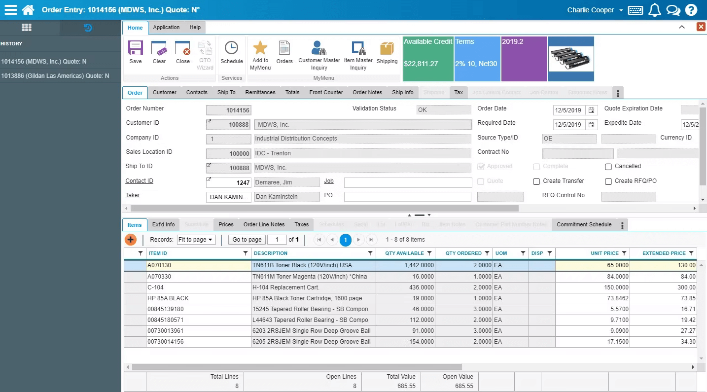The width and height of the screenshot is (707, 392).
Task: Enable the Create Transfer option
Action: tap(537, 181)
